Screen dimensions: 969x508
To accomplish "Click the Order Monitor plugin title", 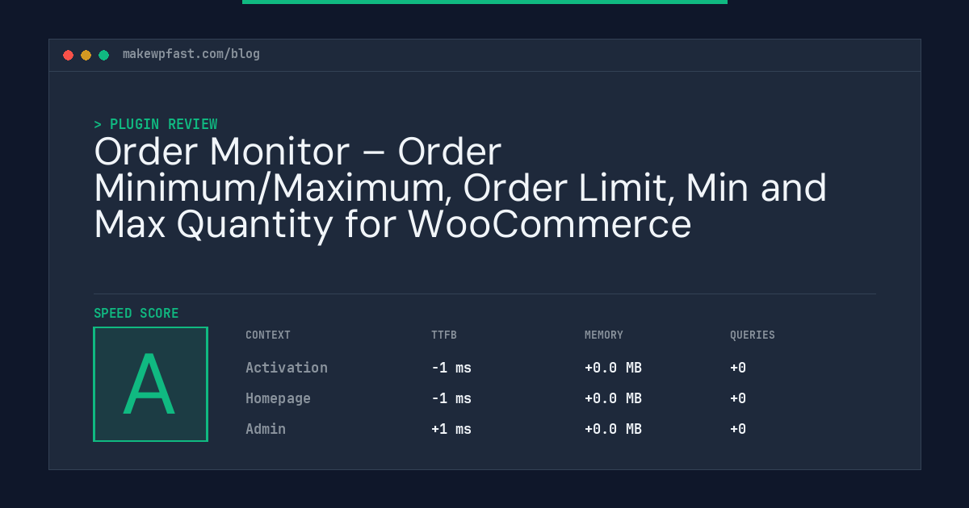I will pos(460,188).
